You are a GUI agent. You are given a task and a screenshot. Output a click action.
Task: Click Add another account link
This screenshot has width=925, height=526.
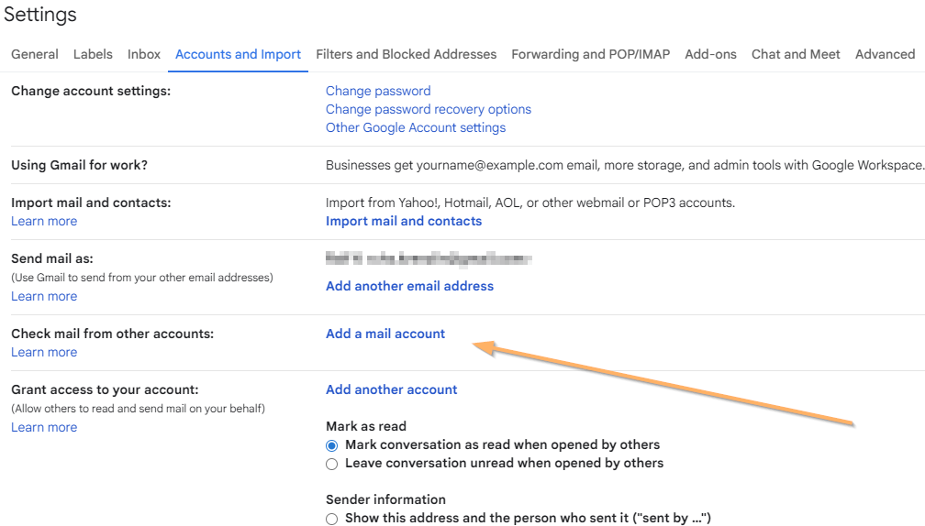392,389
